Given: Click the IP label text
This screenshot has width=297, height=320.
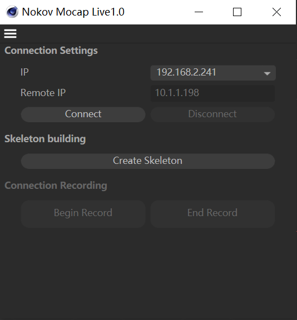Looking at the screenshot, I should coord(24,72).
